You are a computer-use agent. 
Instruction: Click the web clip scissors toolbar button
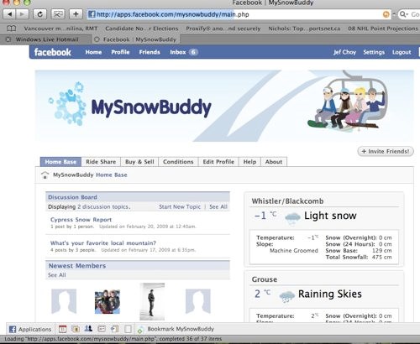(x=58, y=14)
